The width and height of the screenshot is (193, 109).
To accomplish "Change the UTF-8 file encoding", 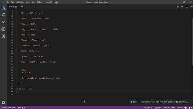I will pyautogui.click(x=167, y=108).
